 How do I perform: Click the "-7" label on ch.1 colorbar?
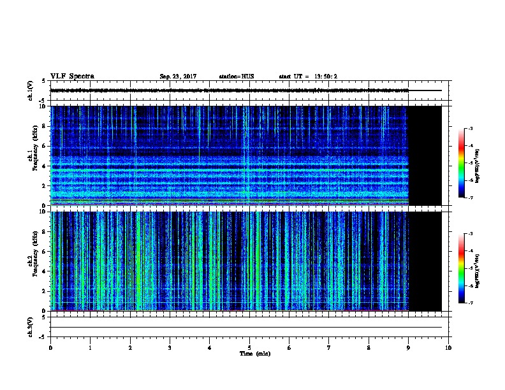coord(471,198)
